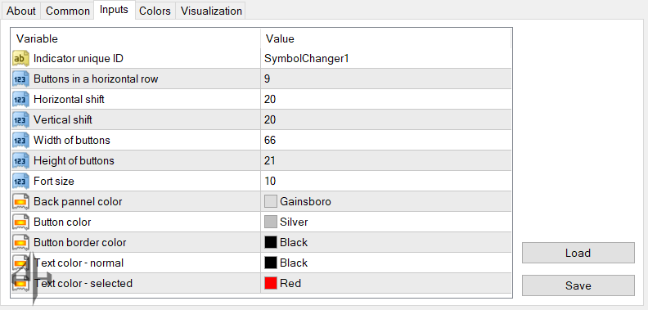
Task: Show the Visualization tab
Action: point(211,11)
